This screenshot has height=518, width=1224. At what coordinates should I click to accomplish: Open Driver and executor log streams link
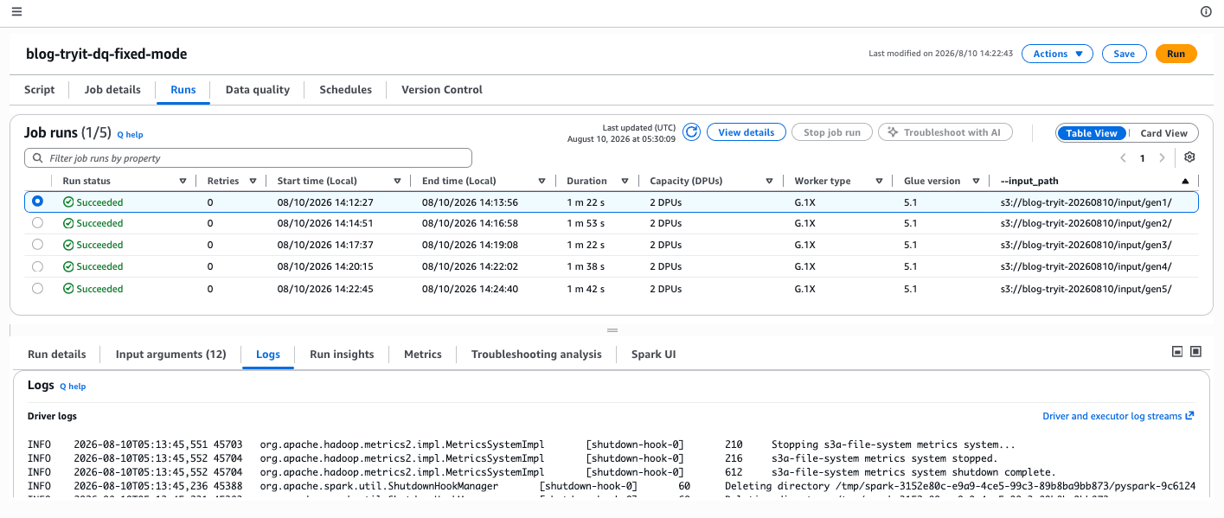point(1118,417)
